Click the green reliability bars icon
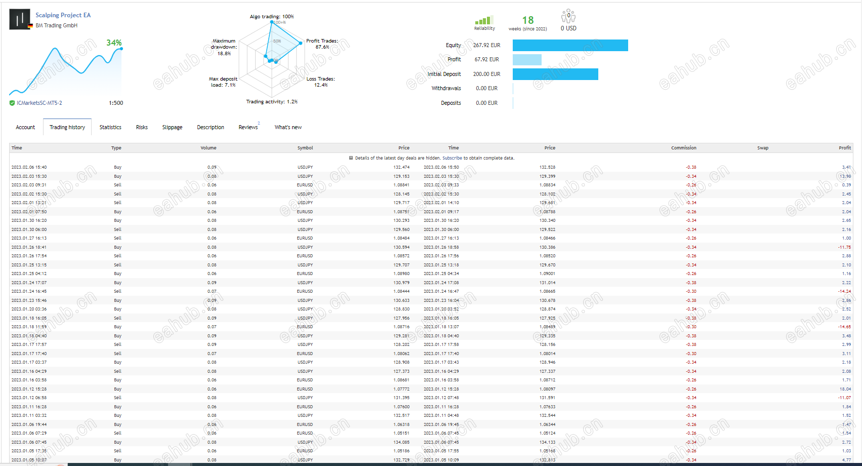The image size is (862, 466). pyautogui.click(x=484, y=20)
